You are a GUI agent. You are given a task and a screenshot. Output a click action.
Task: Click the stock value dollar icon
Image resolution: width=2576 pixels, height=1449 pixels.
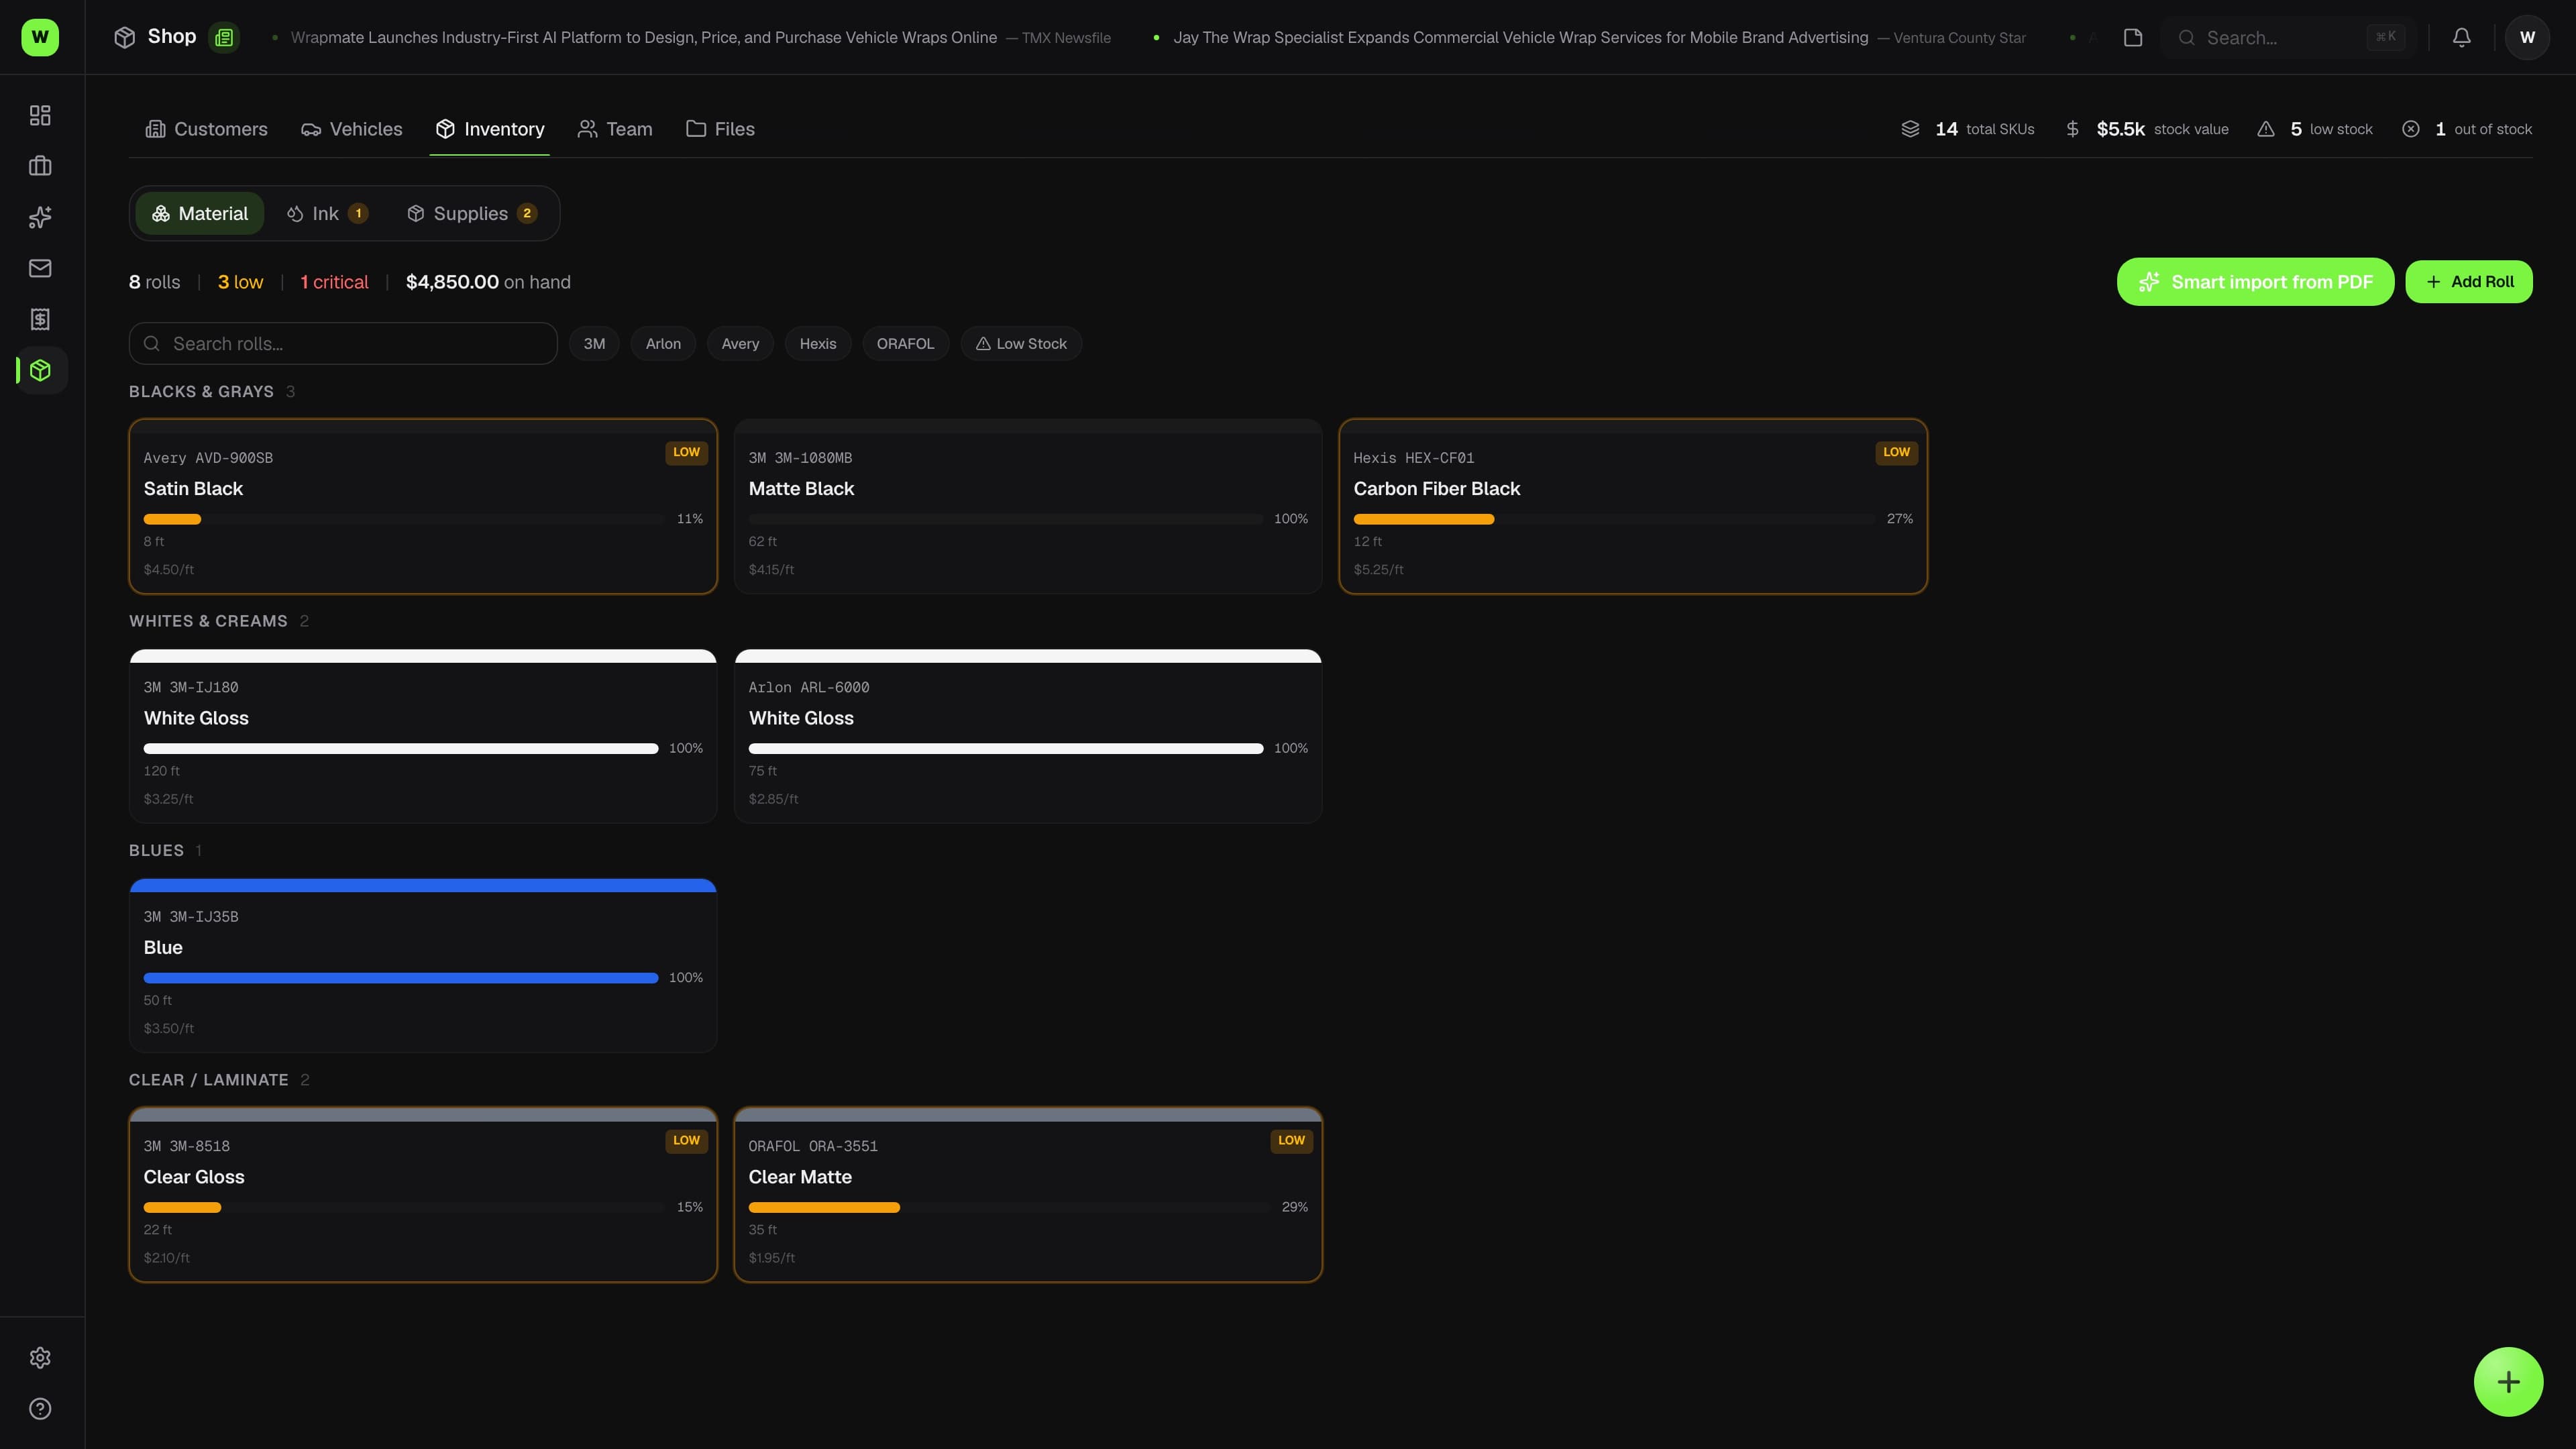(2072, 129)
